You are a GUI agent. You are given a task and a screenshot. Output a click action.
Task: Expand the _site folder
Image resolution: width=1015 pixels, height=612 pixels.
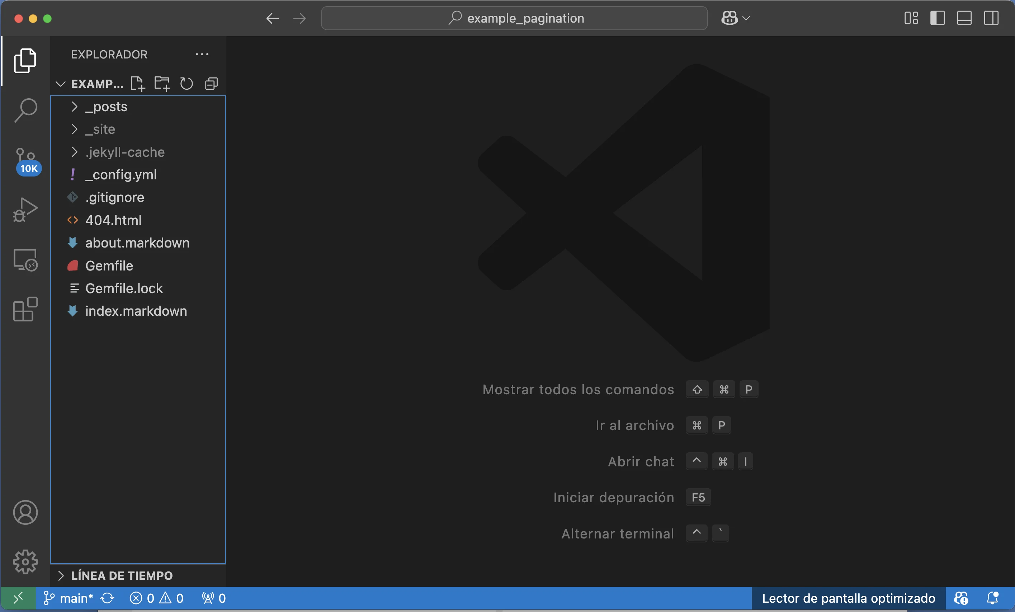(138, 130)
